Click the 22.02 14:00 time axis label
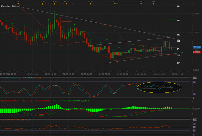This screenshot has height=136, width=202. point(87,74)
